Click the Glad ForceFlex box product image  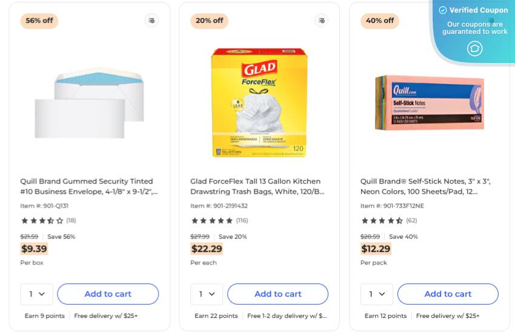pos(259,103)
